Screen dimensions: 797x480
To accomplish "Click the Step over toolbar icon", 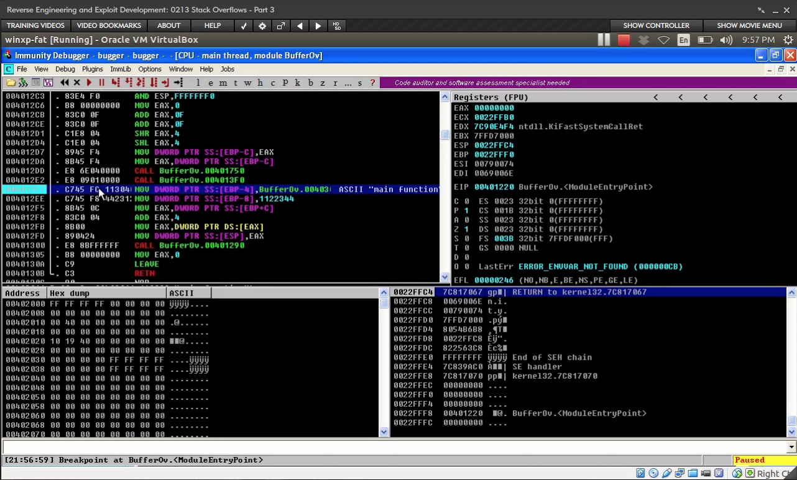I will point(128,82).
